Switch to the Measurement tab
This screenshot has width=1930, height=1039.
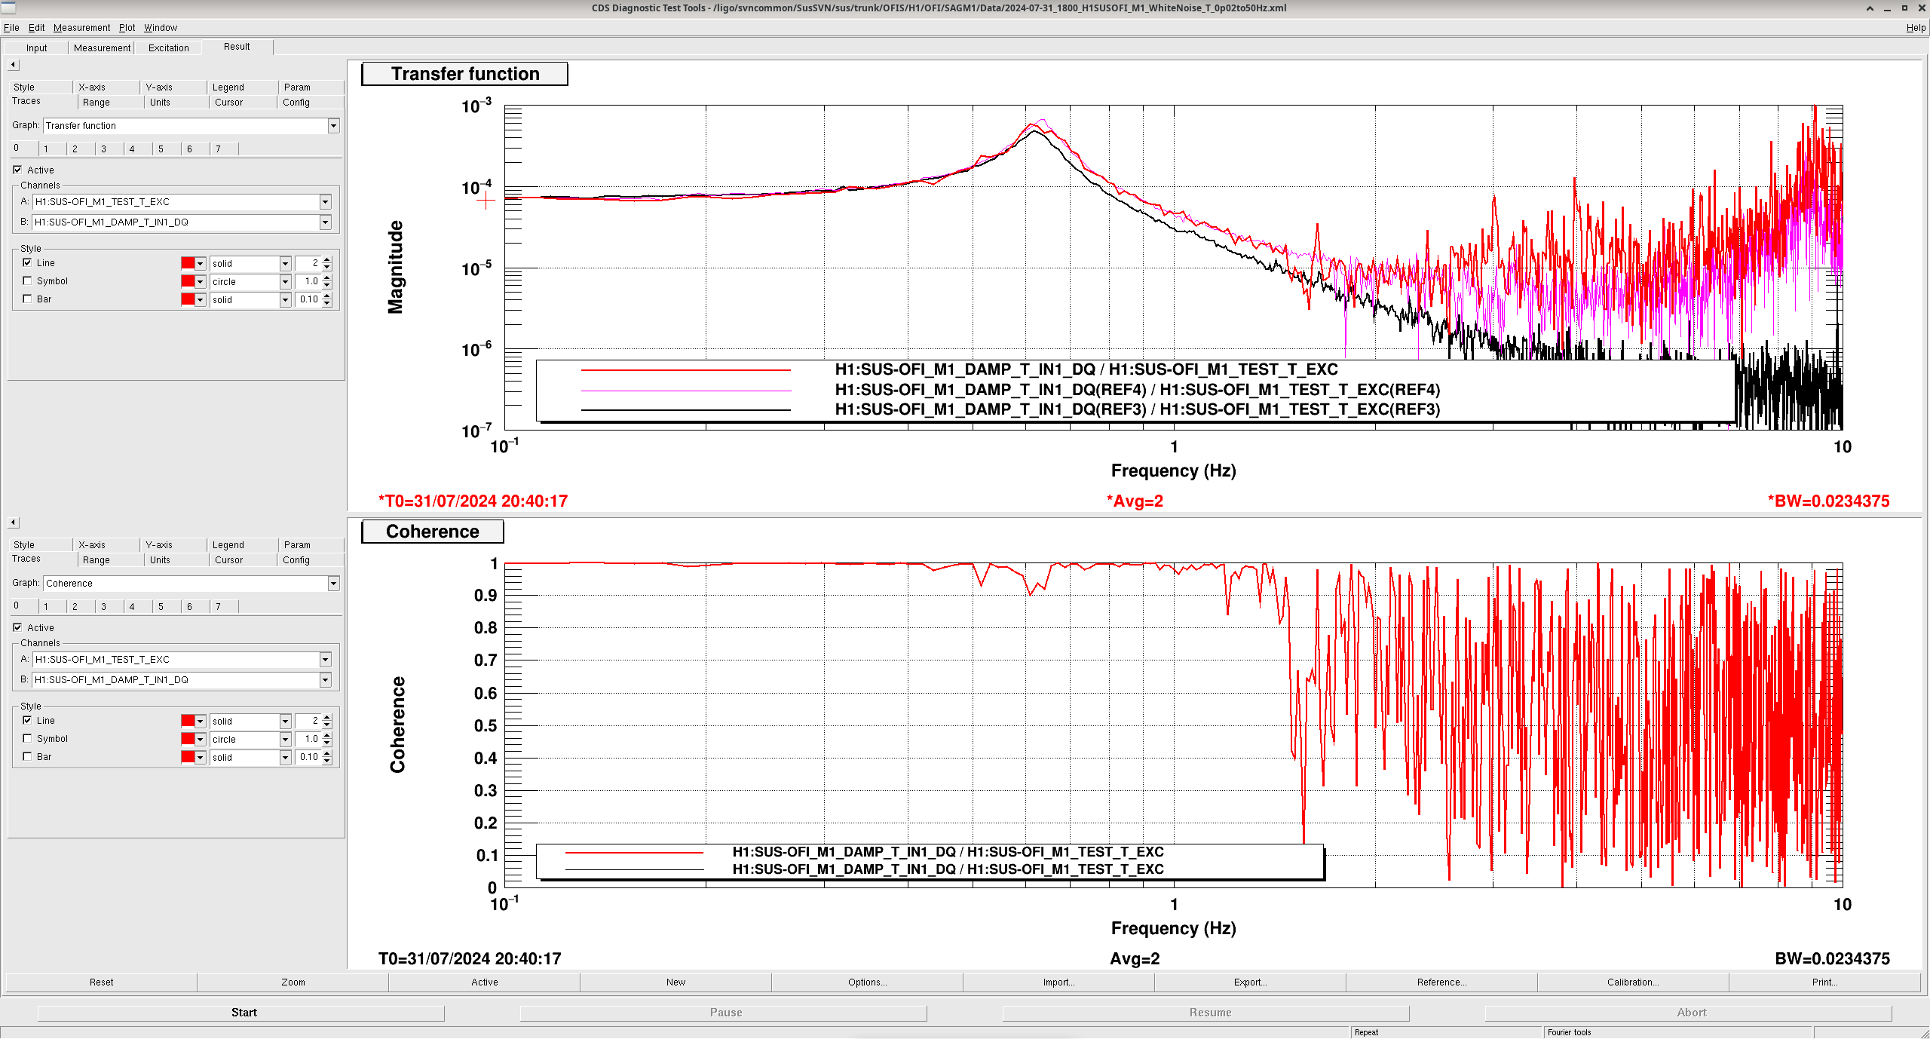[x=102, y=48]
